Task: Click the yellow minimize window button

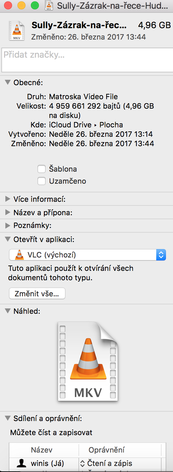Action: point(21,6)
